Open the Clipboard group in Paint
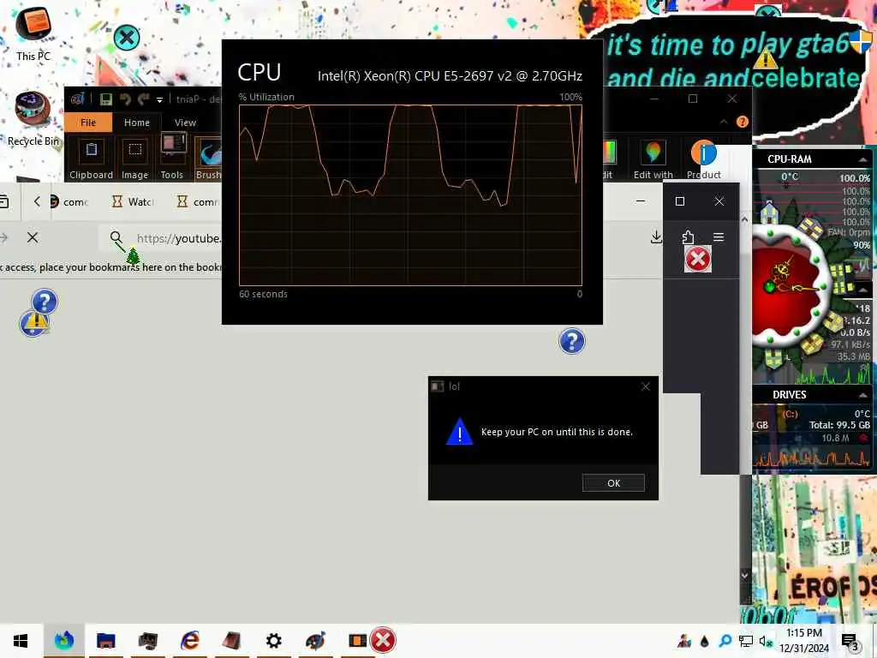Image resolution: width=877 pixels, height=658 pixels. [x=91, y=159]
